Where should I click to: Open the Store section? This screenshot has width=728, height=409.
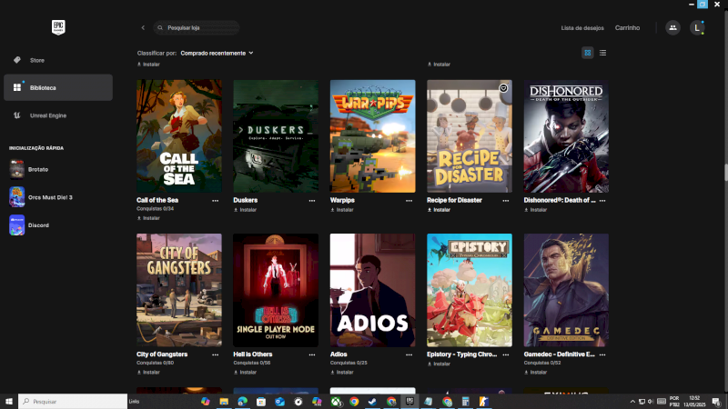[36, 60]
